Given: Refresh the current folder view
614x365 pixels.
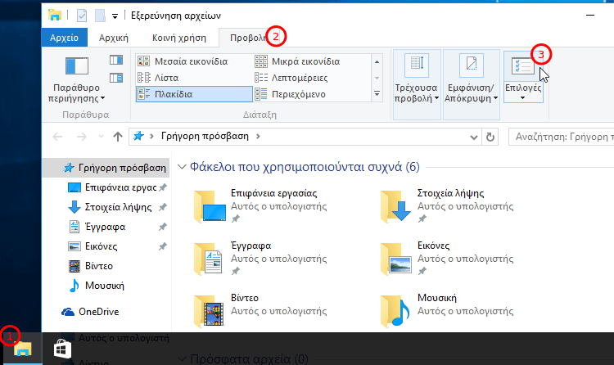Looking at the screenshot, I should pyautogui.click(x=490, y=137).
